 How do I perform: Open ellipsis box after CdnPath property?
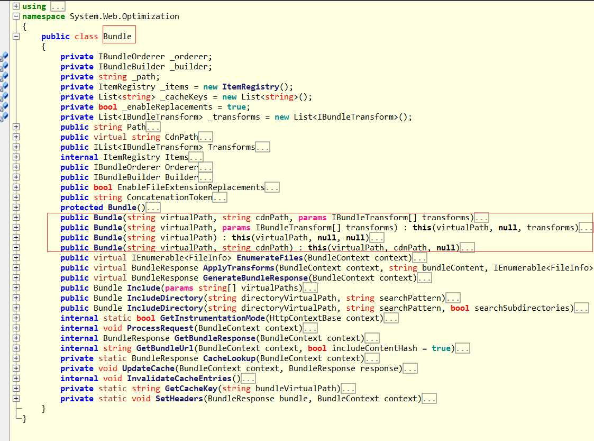(x=205, y=137)
